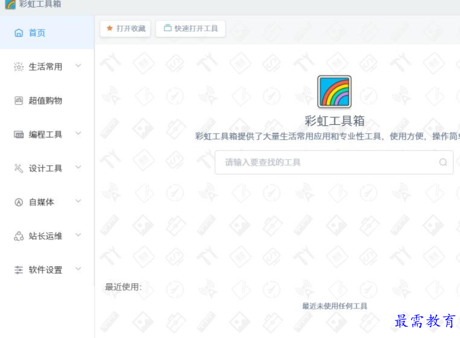This screenshot has height=338, width=460.
Task: Select the 编程工具 menu label
Action: pyautogui.click(x=46, y=135)
